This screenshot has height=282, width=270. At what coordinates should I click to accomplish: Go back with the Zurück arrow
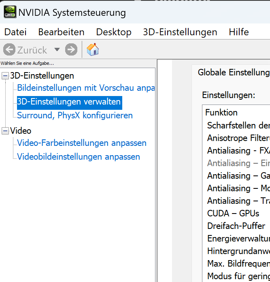pos(9,49)
